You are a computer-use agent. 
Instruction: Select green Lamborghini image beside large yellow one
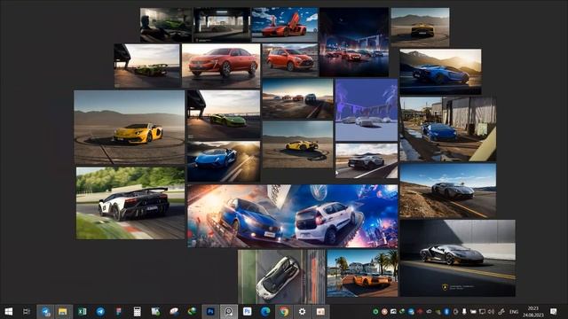click(224, 114)
